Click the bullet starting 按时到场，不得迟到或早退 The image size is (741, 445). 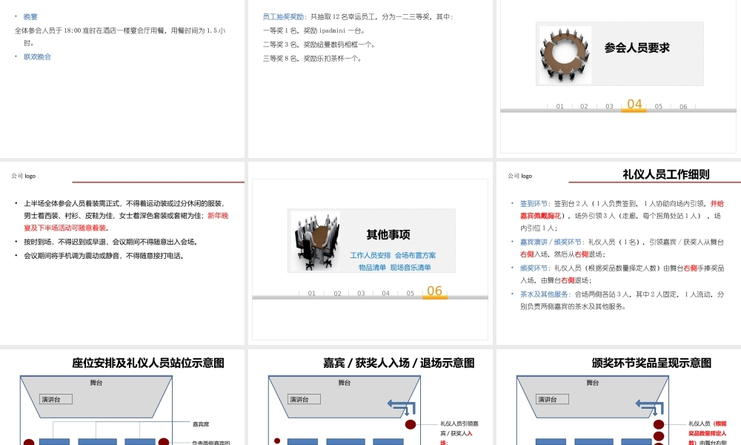pos(110,242)
